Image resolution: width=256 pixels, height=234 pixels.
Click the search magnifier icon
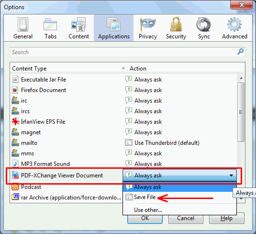tap(240, 52)
